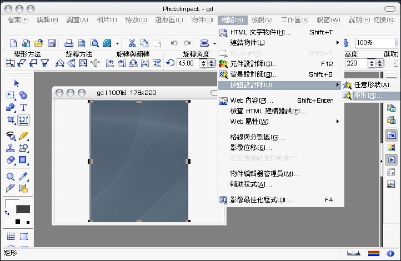
Task: Choose 任意形狀 submenu entry
Action: click(372, 85)
